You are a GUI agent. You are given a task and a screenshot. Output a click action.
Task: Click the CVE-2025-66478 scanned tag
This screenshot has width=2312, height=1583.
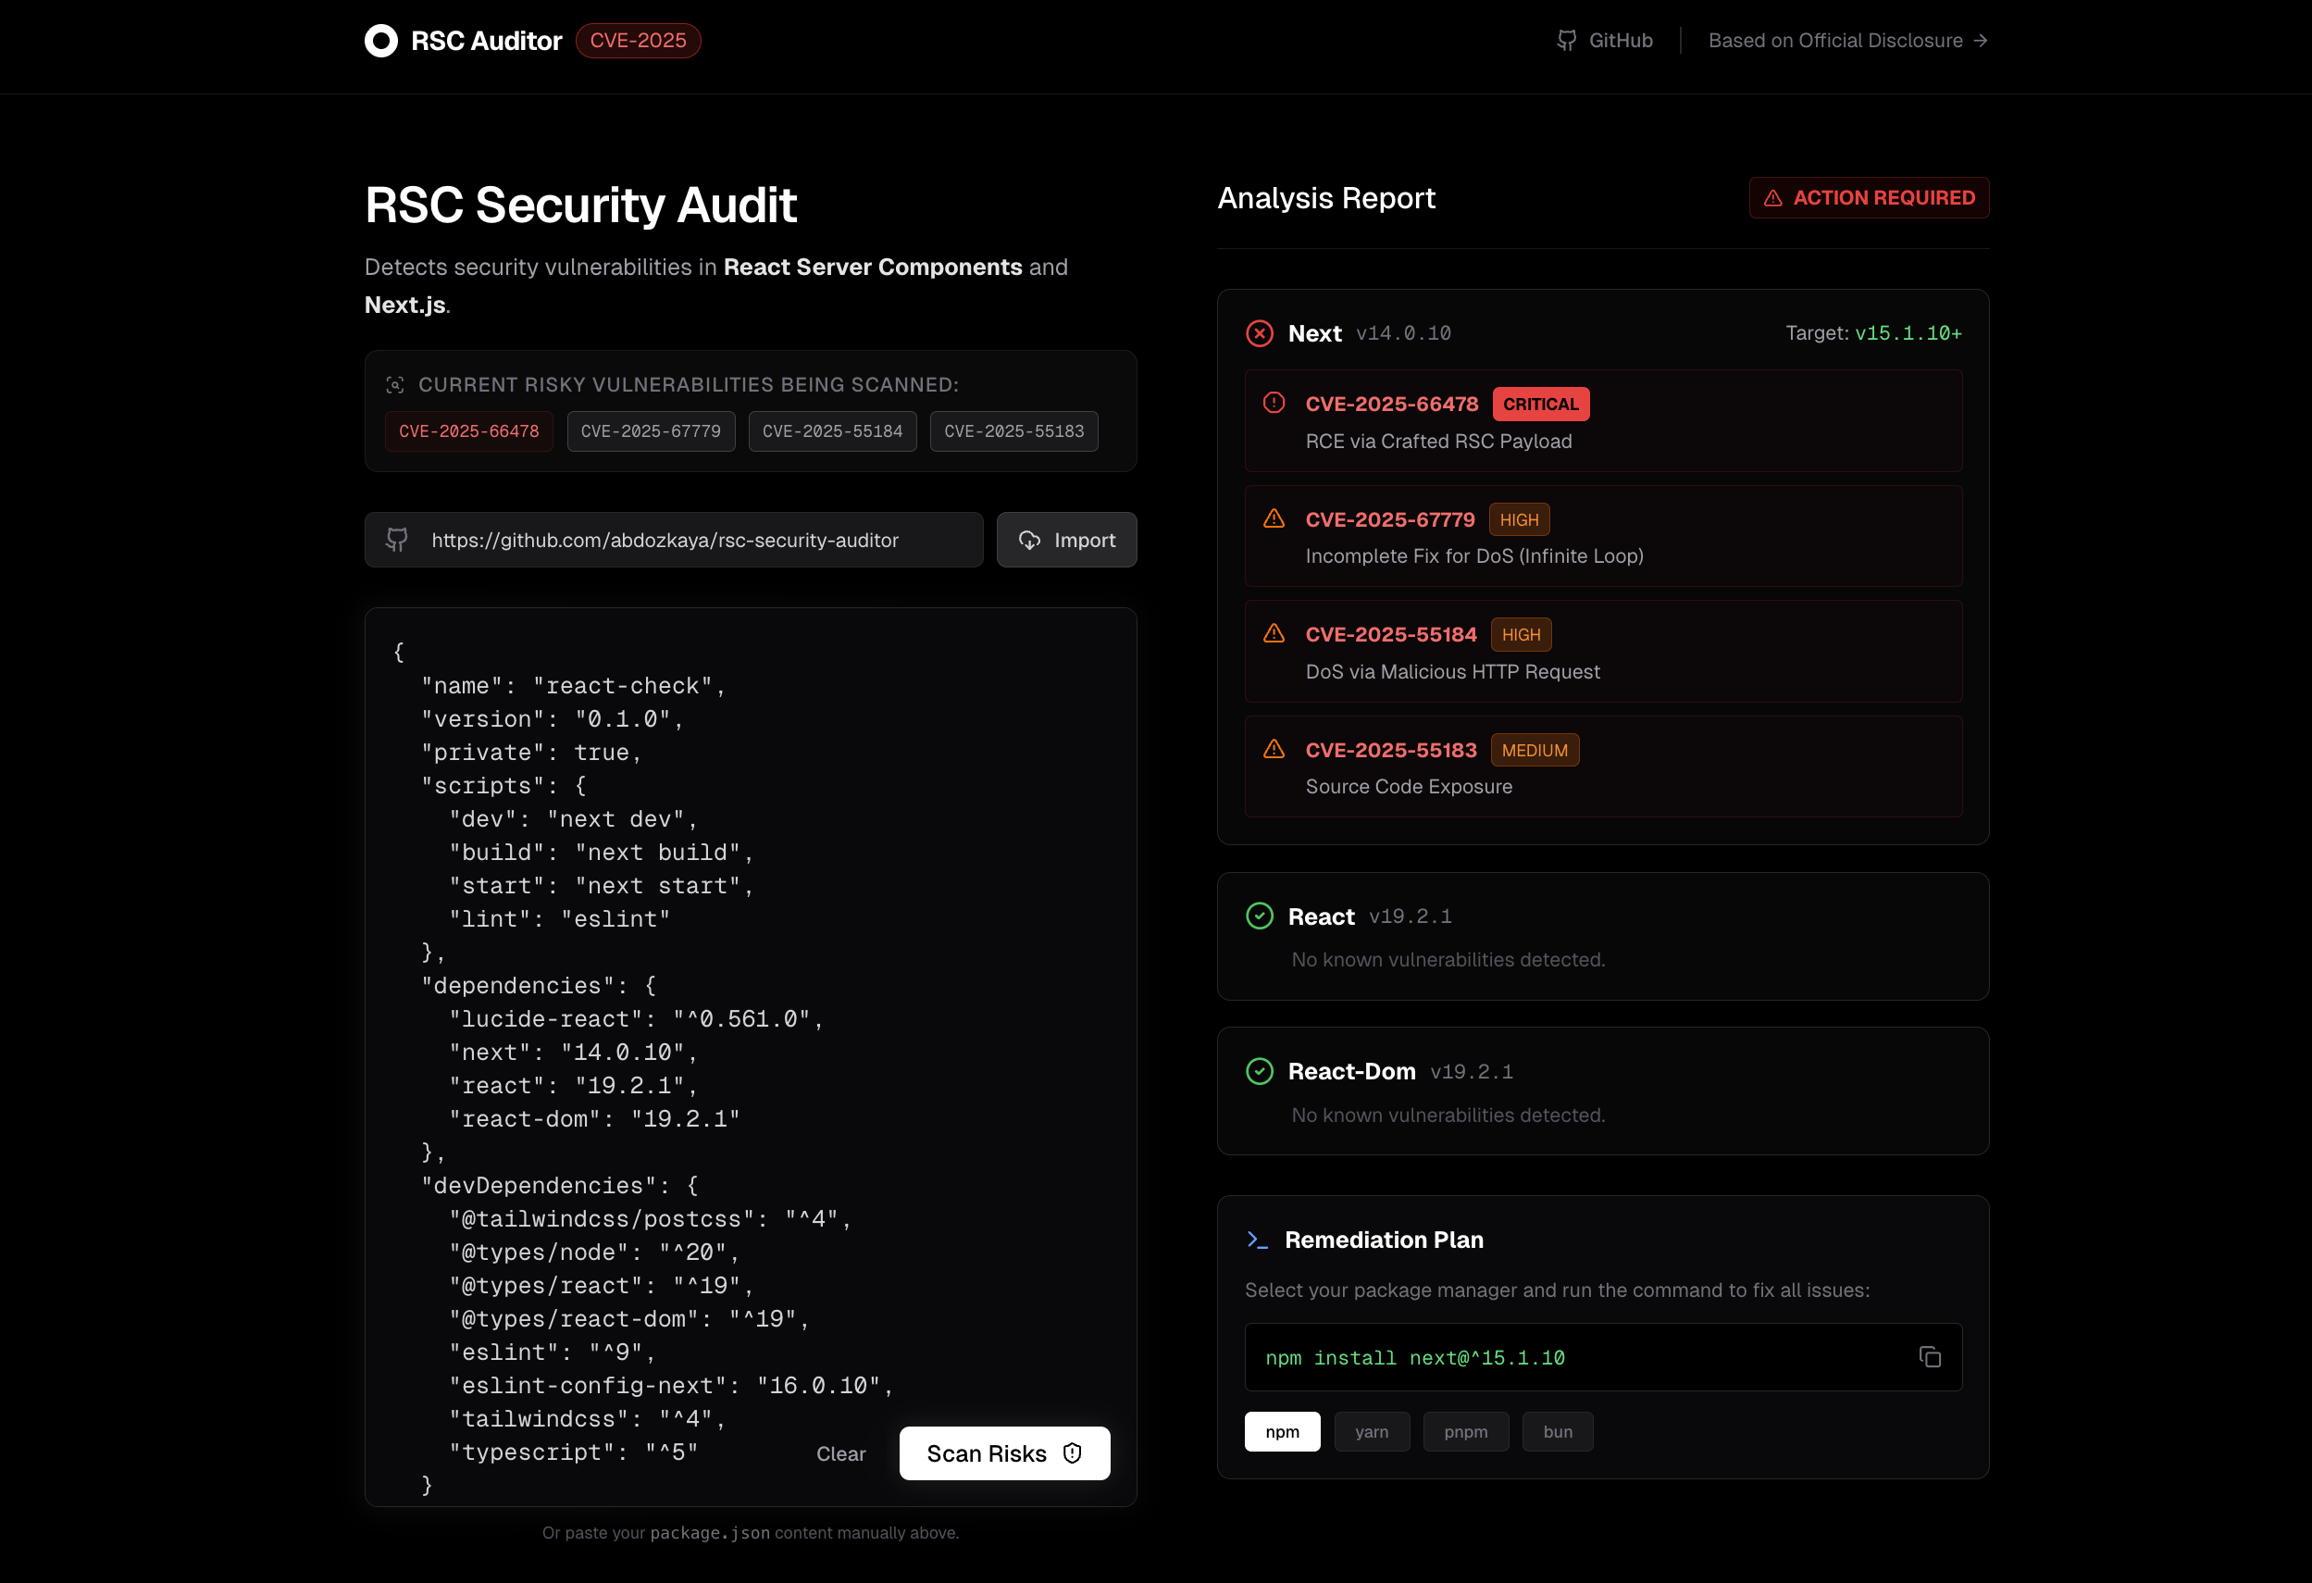(x=468, y=431)
